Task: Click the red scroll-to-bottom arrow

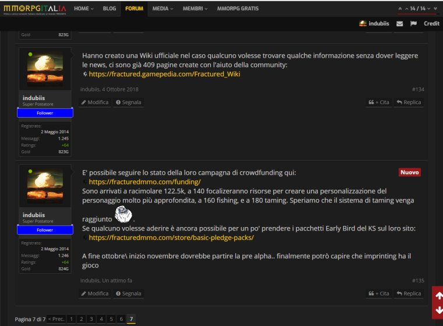Action: point(437,310)
